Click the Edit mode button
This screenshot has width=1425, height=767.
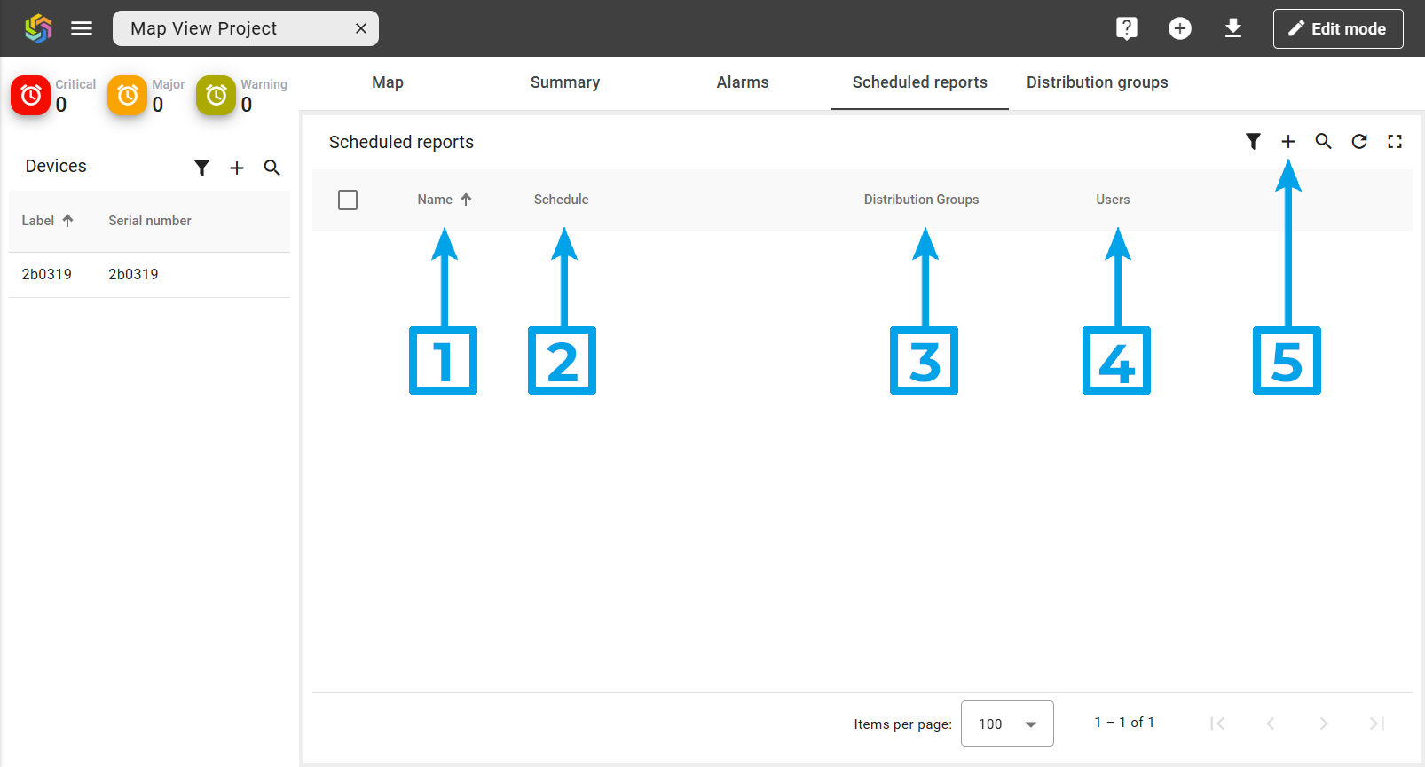coord(1337,28)
